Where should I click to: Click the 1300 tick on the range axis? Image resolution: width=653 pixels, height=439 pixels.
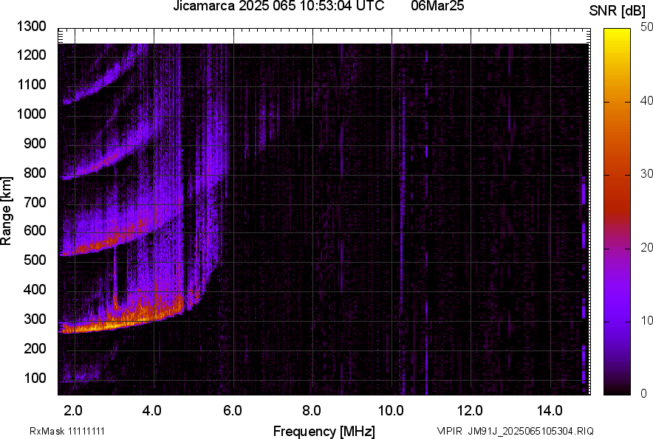(32, 27)
